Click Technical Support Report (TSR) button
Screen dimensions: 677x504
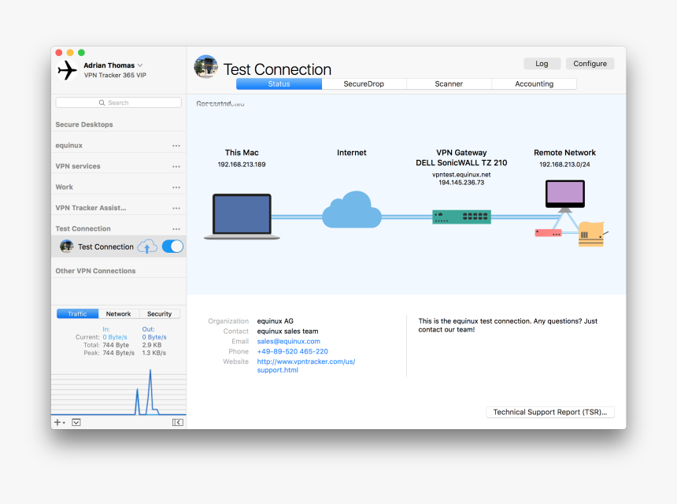pos(550,412)
